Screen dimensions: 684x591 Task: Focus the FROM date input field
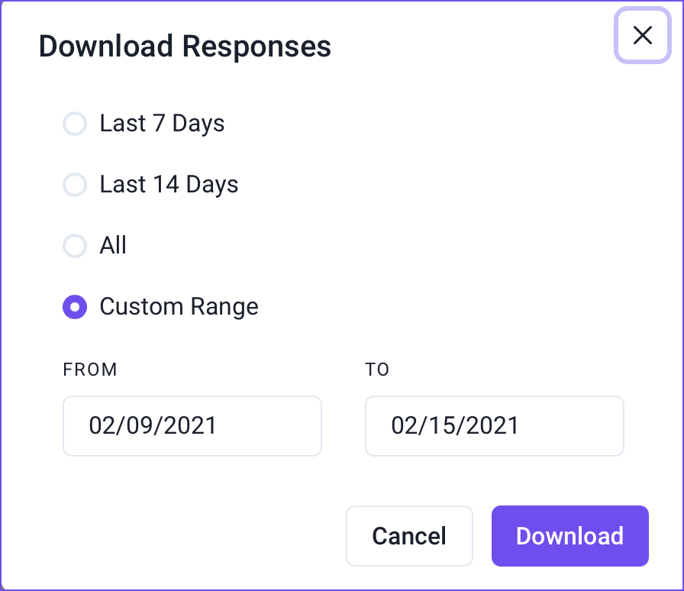(192, 425)
